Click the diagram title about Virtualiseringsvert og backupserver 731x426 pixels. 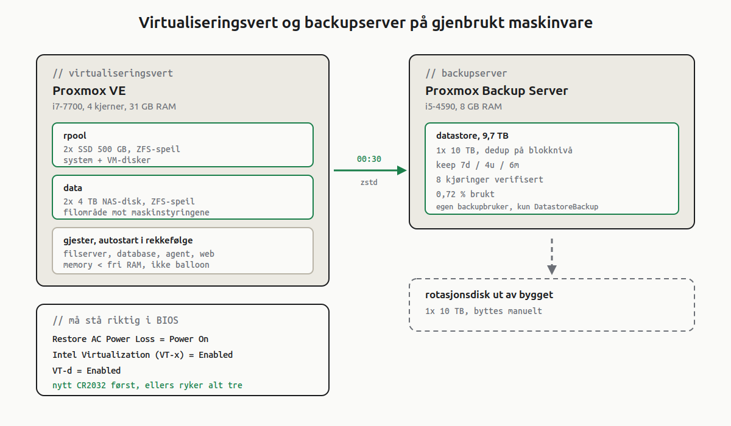[365, 23]
